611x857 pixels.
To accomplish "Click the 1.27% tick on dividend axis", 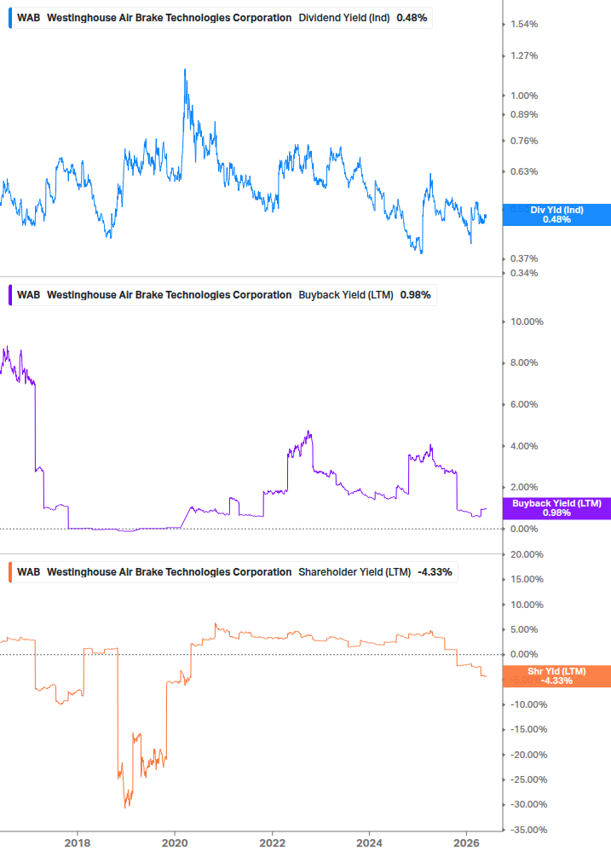I will click(524, 55).
